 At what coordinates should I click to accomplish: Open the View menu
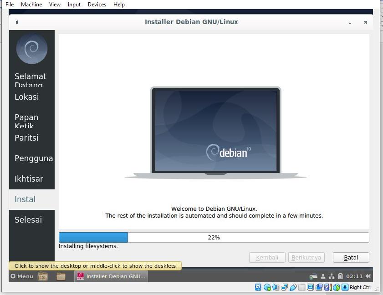click(55, 5)
